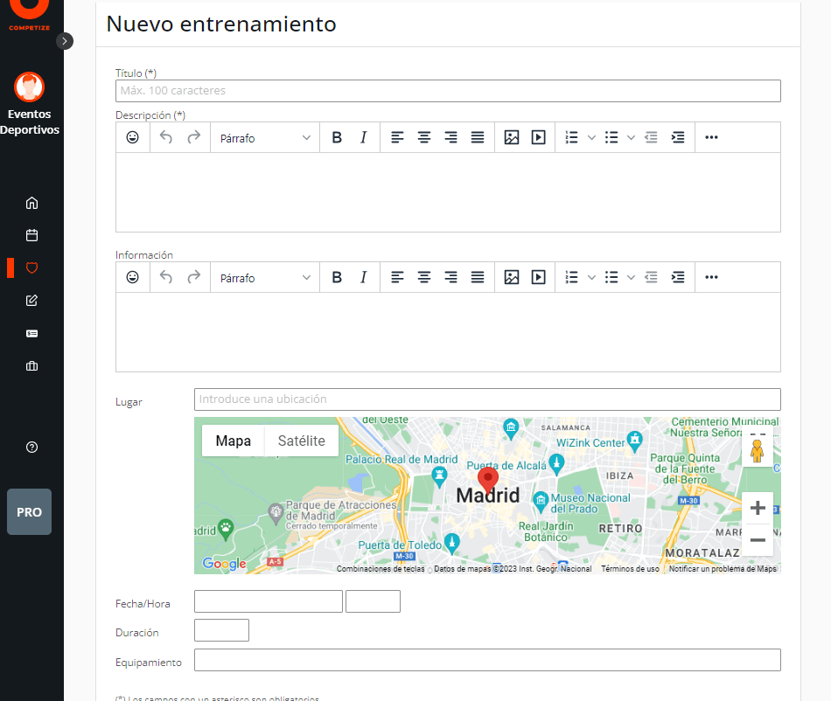Select the Mapa tab on the map
This screenshot has height=701, width=831.
233,441
